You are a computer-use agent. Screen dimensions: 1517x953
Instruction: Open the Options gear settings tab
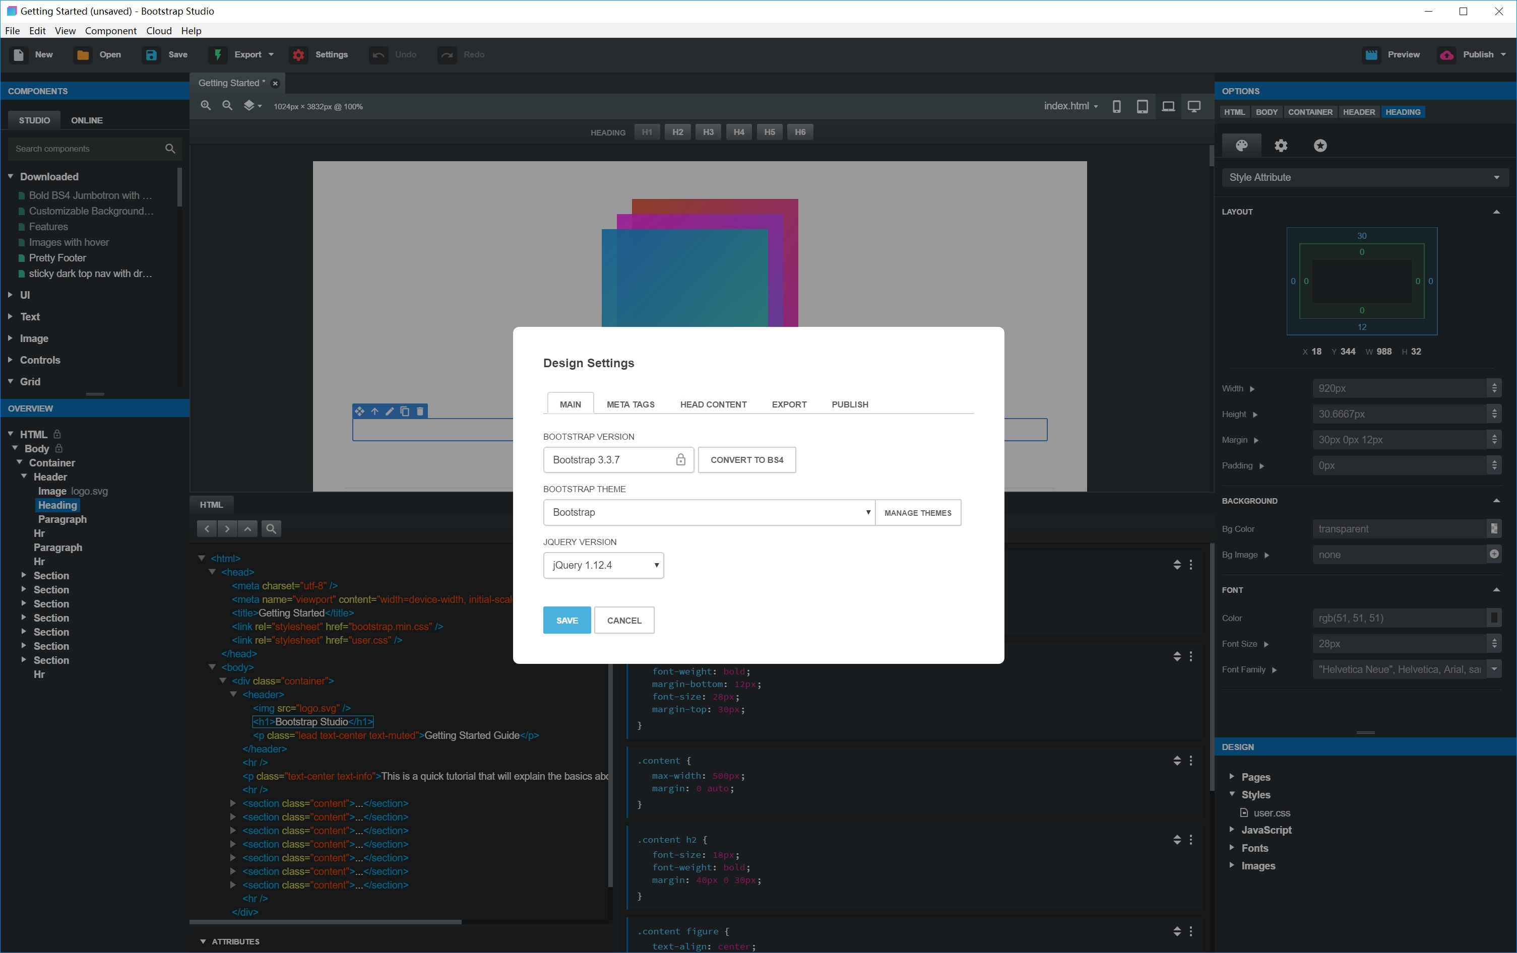pos(1281,146)
